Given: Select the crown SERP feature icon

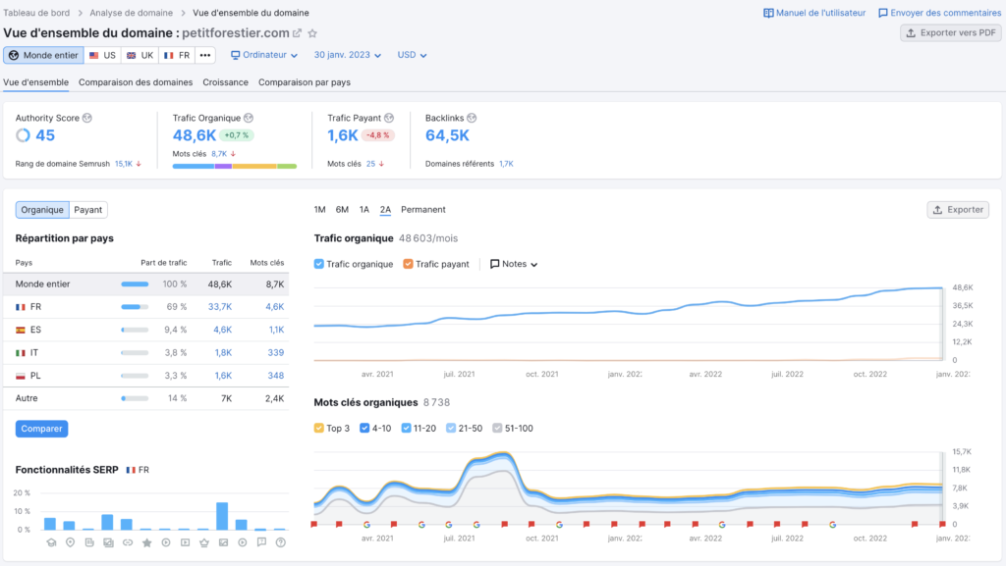Looking at the screenshot, I should pos(204,542).
